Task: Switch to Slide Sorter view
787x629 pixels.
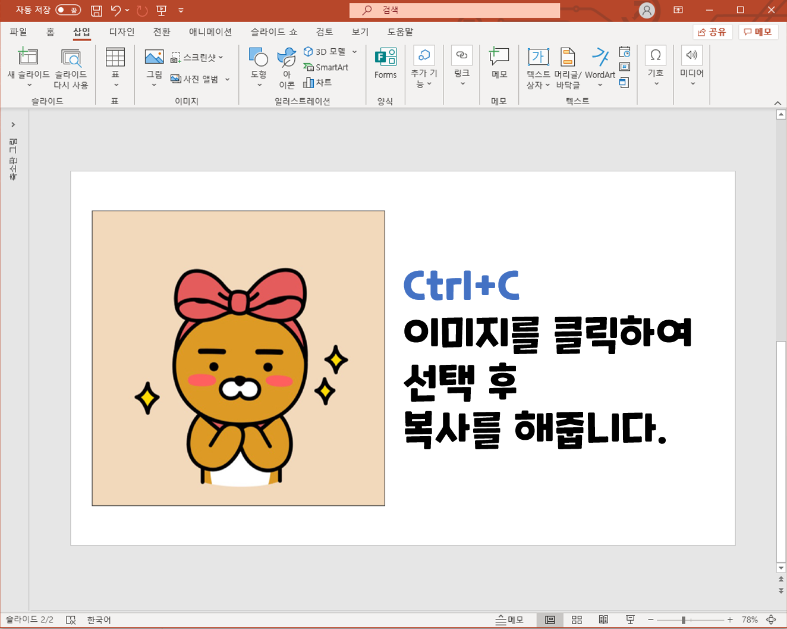Action: (577, 620)
